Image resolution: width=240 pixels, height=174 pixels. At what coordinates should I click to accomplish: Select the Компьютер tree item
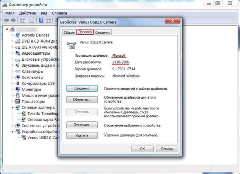(x=32, y=77)
